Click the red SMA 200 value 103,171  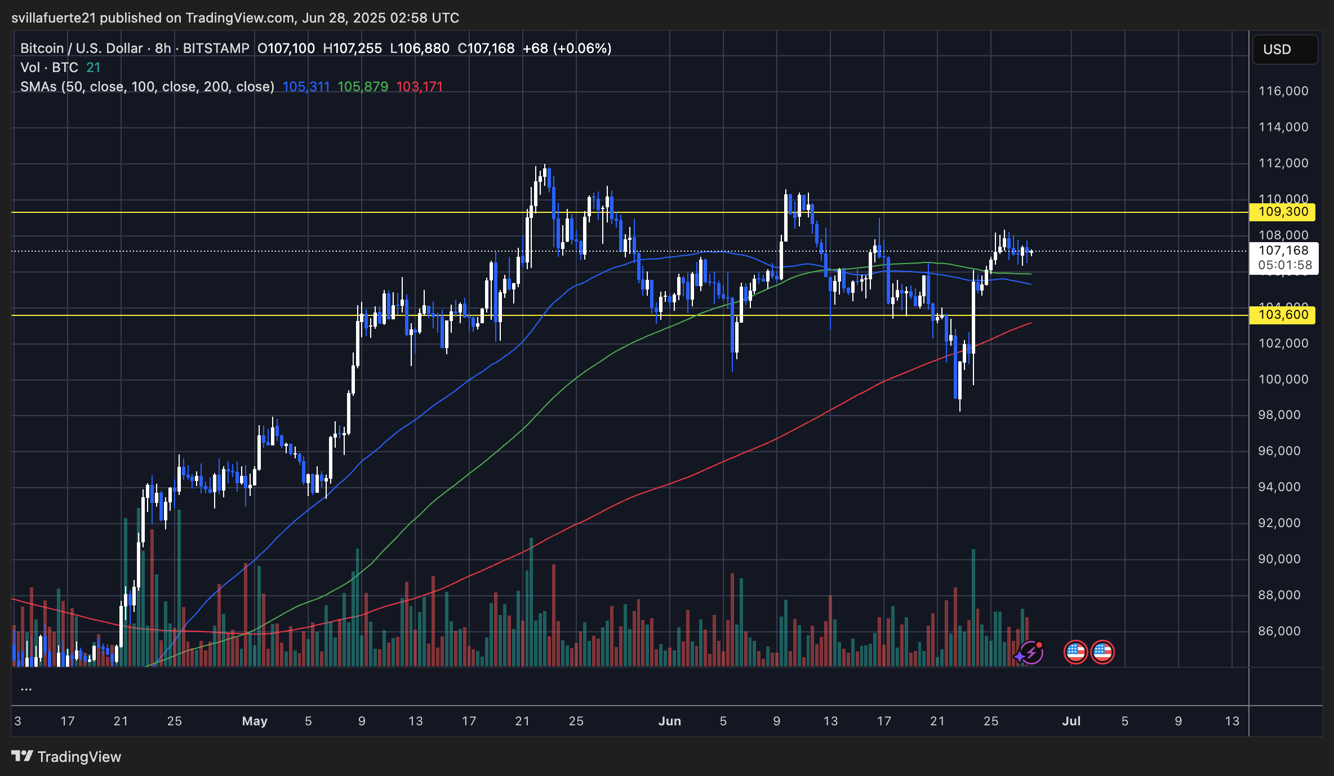pyautogui.click(x=420, y=87)
